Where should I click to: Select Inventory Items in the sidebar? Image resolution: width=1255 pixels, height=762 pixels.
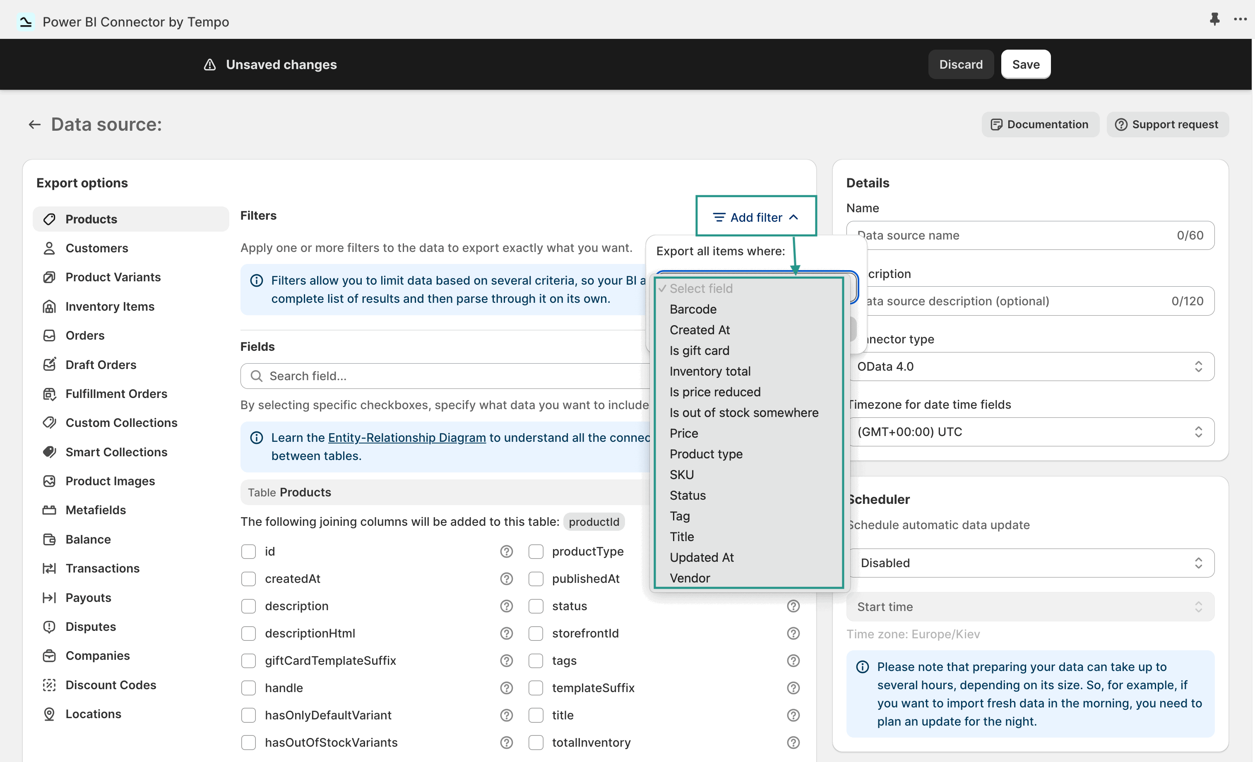tap(110, 307)
